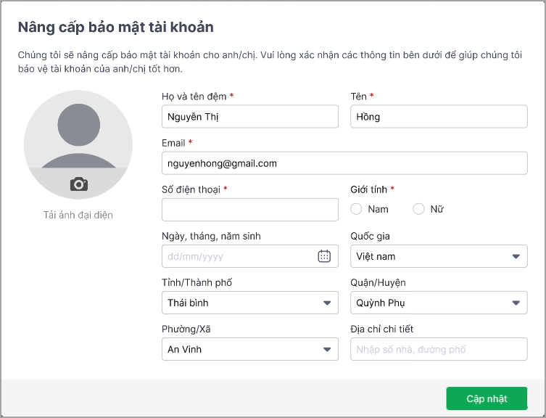
Task: Click the Việt nam country value
Action: [376, 256]
